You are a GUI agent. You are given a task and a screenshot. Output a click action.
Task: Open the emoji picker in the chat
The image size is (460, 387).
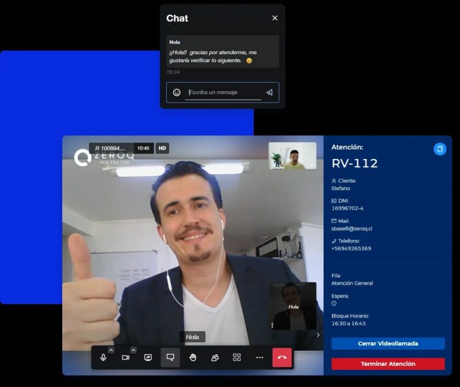point(177,92)
